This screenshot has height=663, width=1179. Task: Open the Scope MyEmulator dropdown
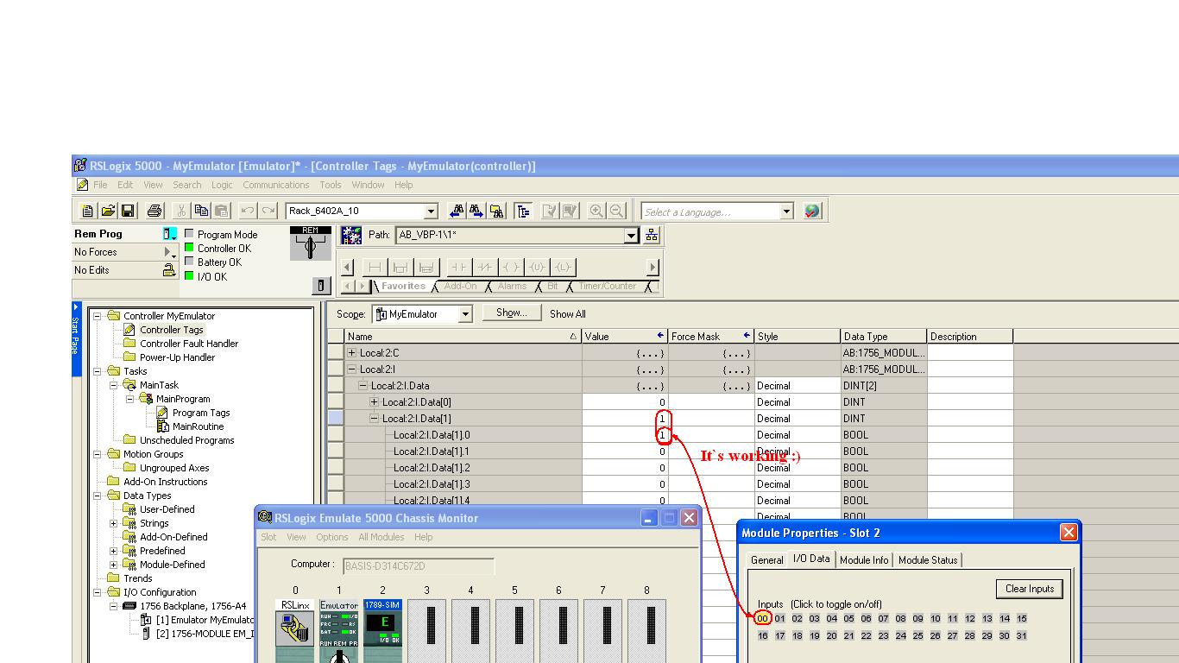(x=465, y=314)
